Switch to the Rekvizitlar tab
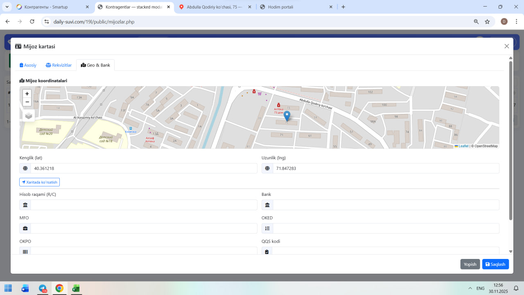Screen dimensions: 524x295 click(x=59, y=65)
